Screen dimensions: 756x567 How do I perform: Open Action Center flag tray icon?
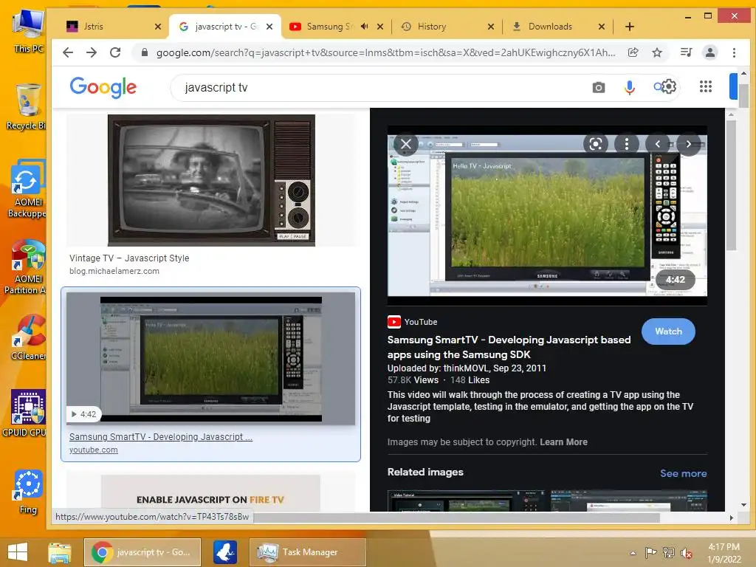(650, 552)
